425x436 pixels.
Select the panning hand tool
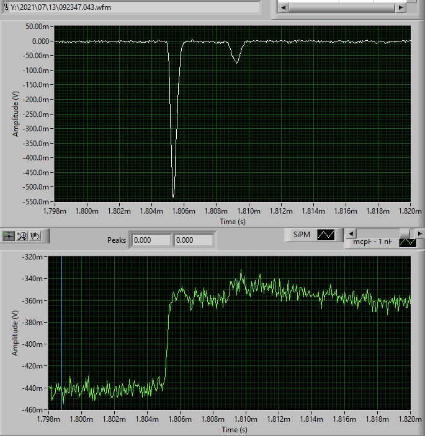(x=35, y=236)
